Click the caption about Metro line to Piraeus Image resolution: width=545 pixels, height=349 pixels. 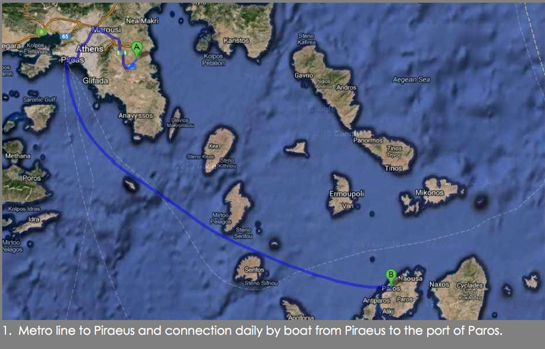click(252, 330)
